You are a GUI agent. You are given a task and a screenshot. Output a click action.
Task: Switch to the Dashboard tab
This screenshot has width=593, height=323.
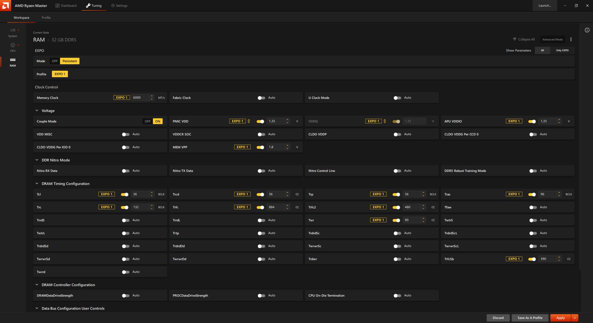66,5
